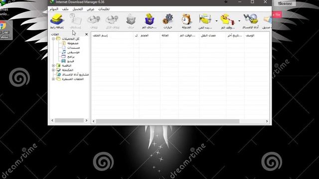Click the greyed Resume (إستئناف) toolbar icon

(75, 20)
